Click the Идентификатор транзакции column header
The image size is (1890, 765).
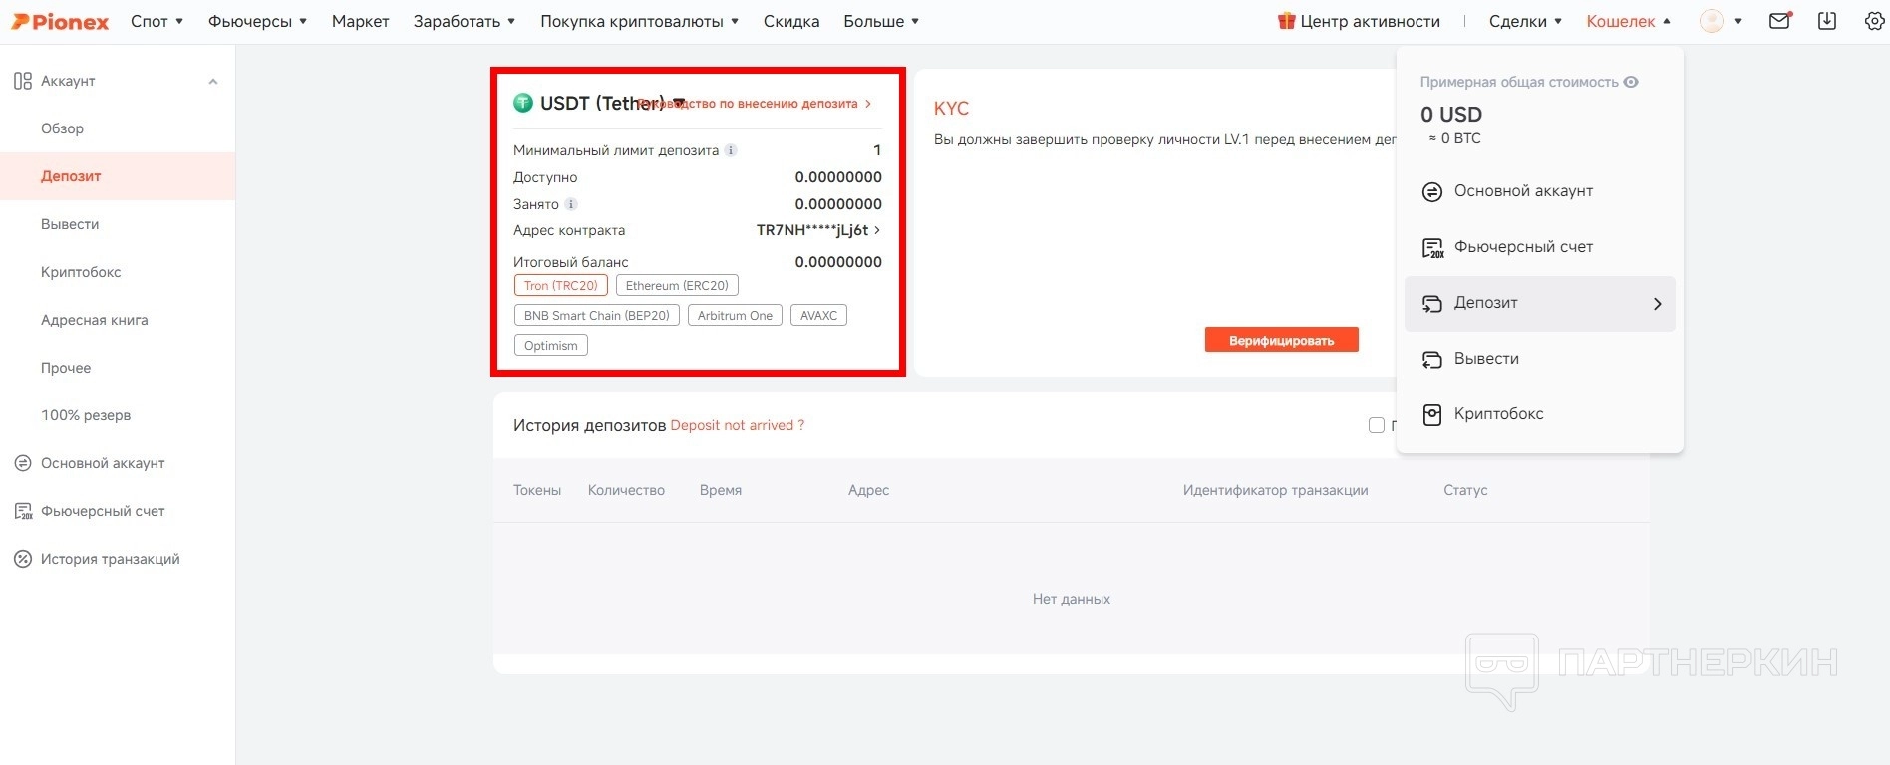click(1275, 490)
